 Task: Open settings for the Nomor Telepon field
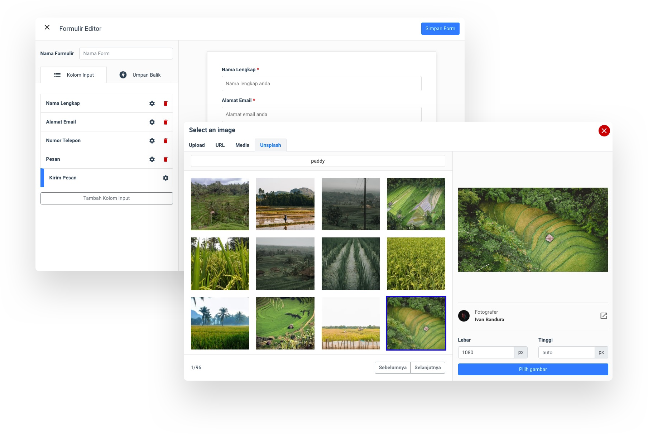coord(152,140)
